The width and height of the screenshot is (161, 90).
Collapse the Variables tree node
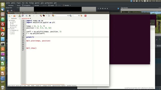point(8,20)
